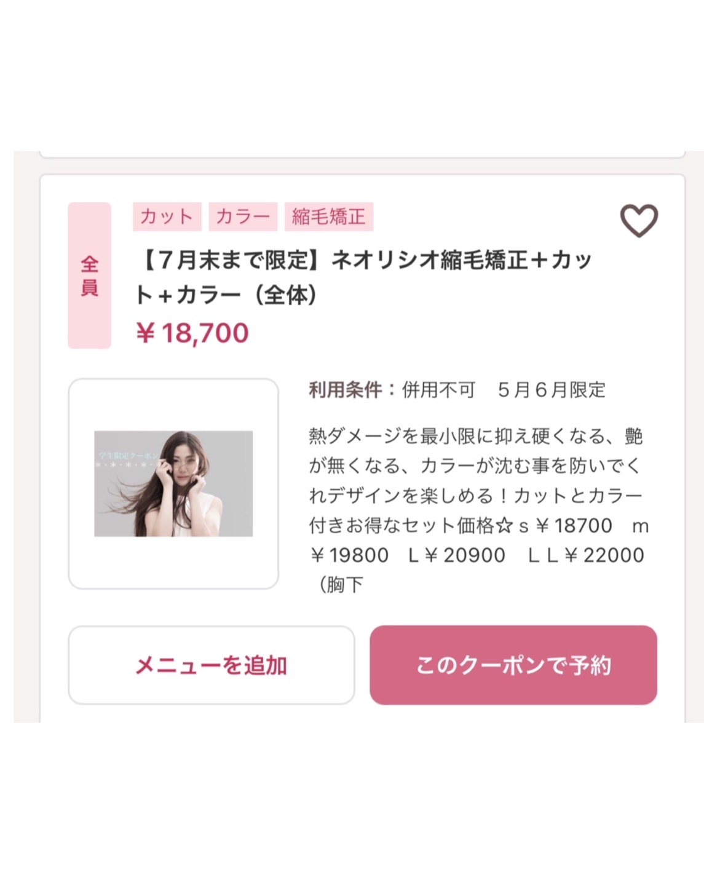704x880 pixels.
Task: Select the カット category tag
Action: click(167, 216)
